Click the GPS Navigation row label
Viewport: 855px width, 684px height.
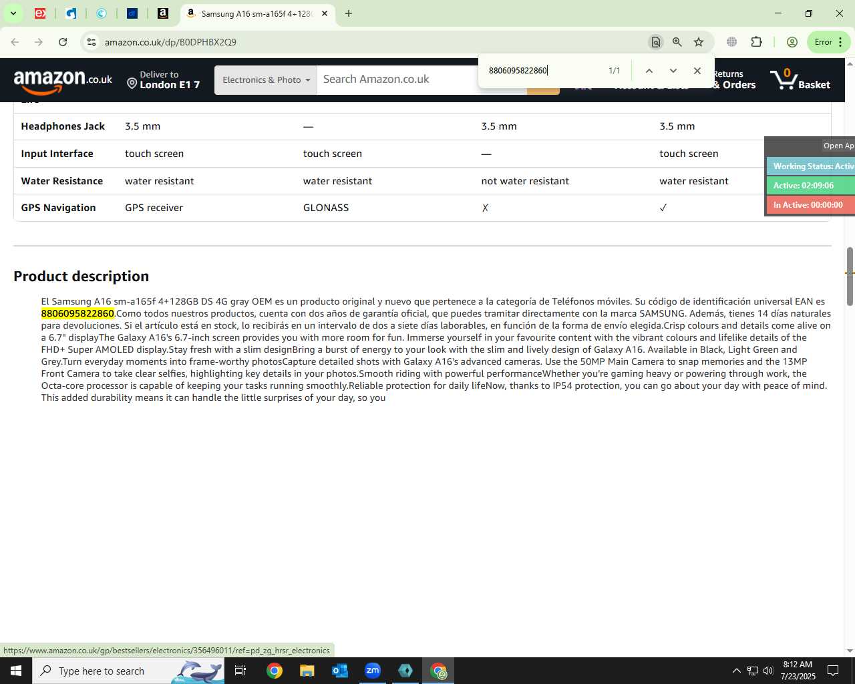pyautogui.click(x=58, y=208)
